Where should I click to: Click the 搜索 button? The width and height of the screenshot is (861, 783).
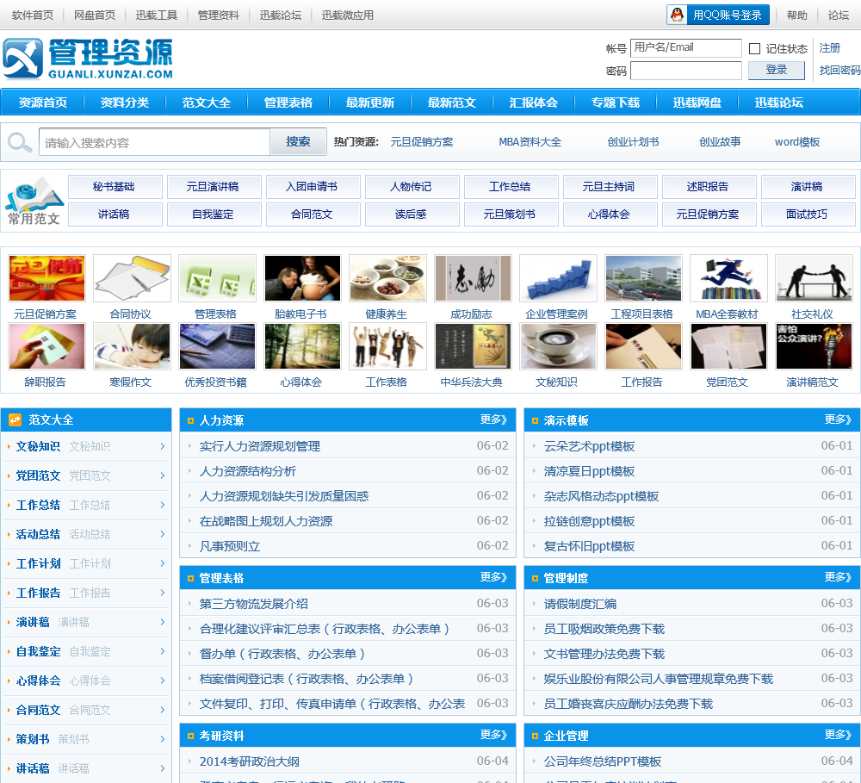(298, 142)
